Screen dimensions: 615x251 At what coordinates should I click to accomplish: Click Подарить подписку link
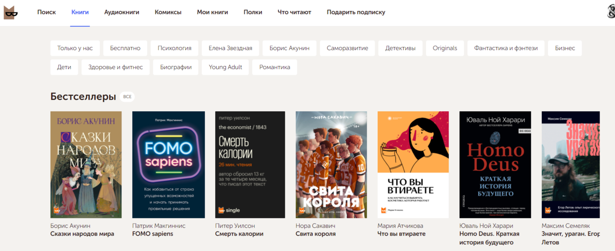click(x=356, y=12)
